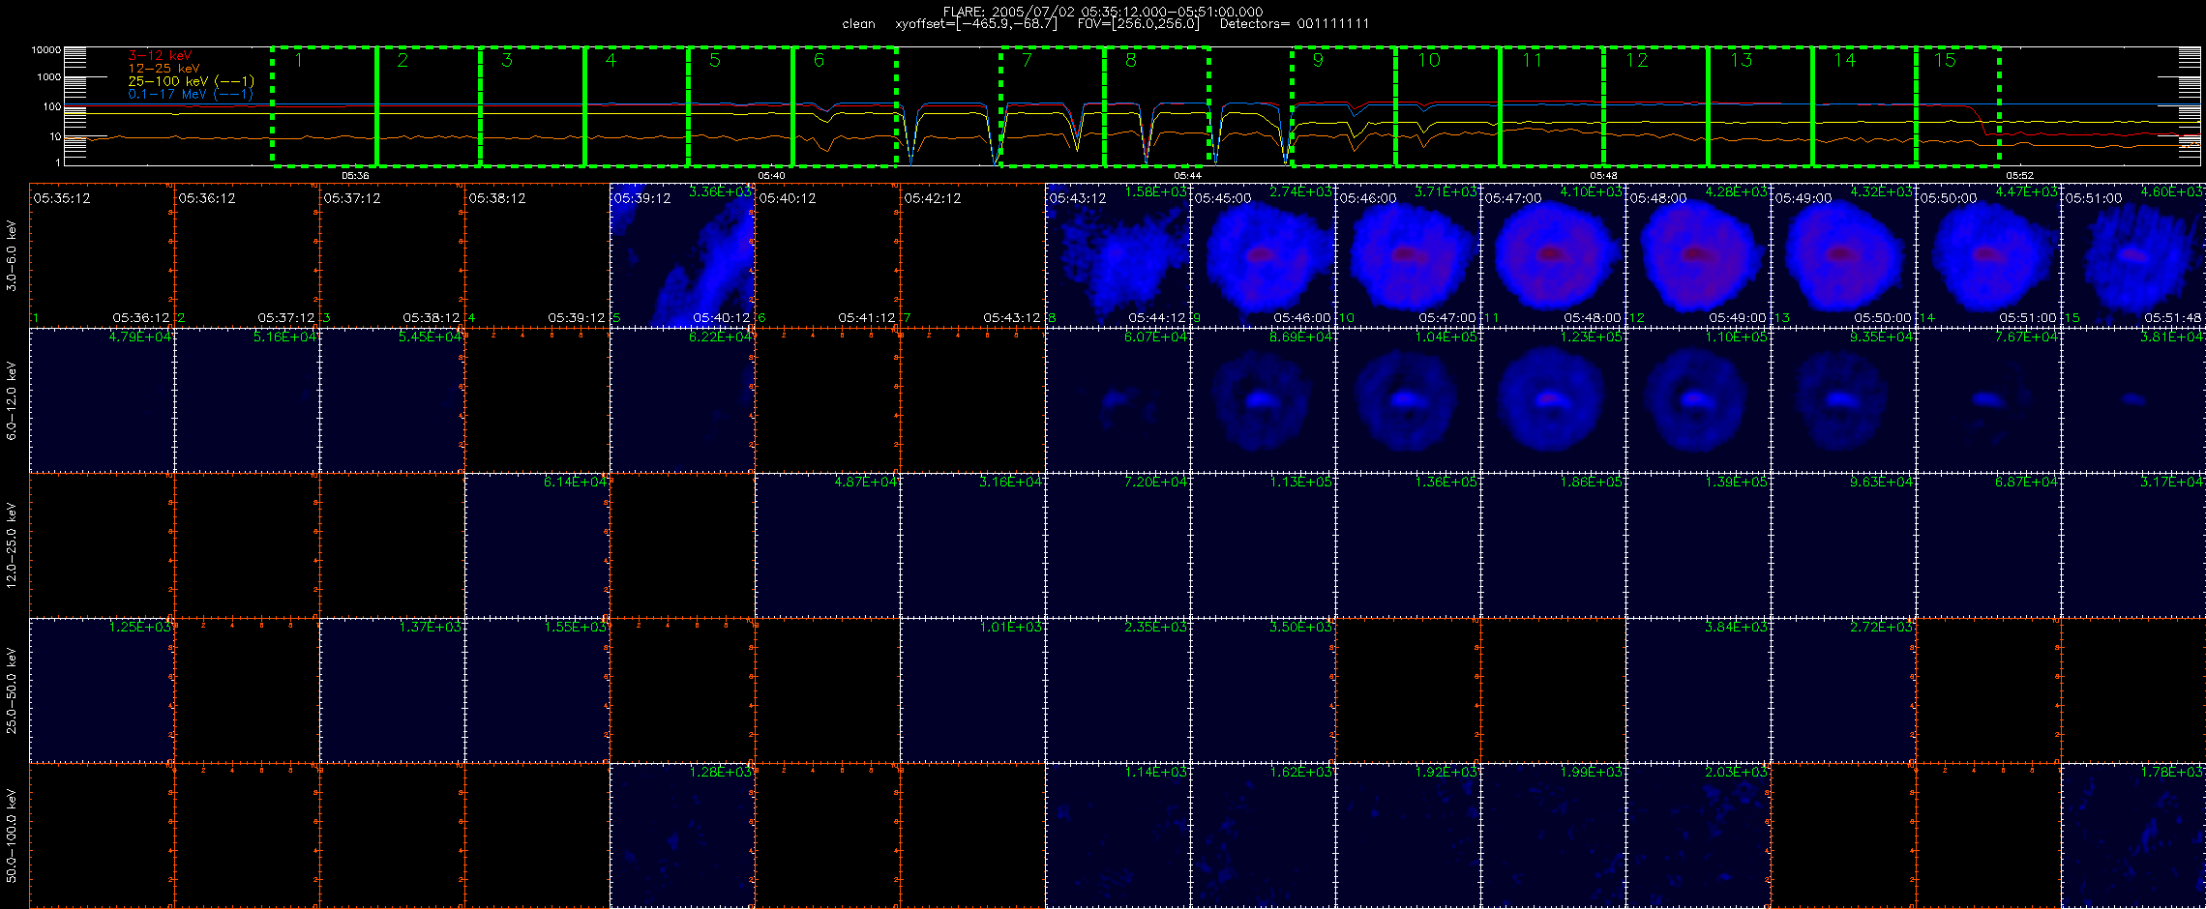
Task: Click the 1.25E+03 peak value label
Action: 140,627
